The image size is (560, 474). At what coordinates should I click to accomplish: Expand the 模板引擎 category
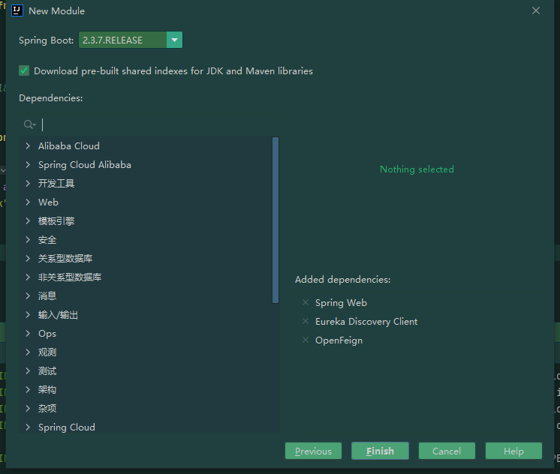[x=28, y=221]
